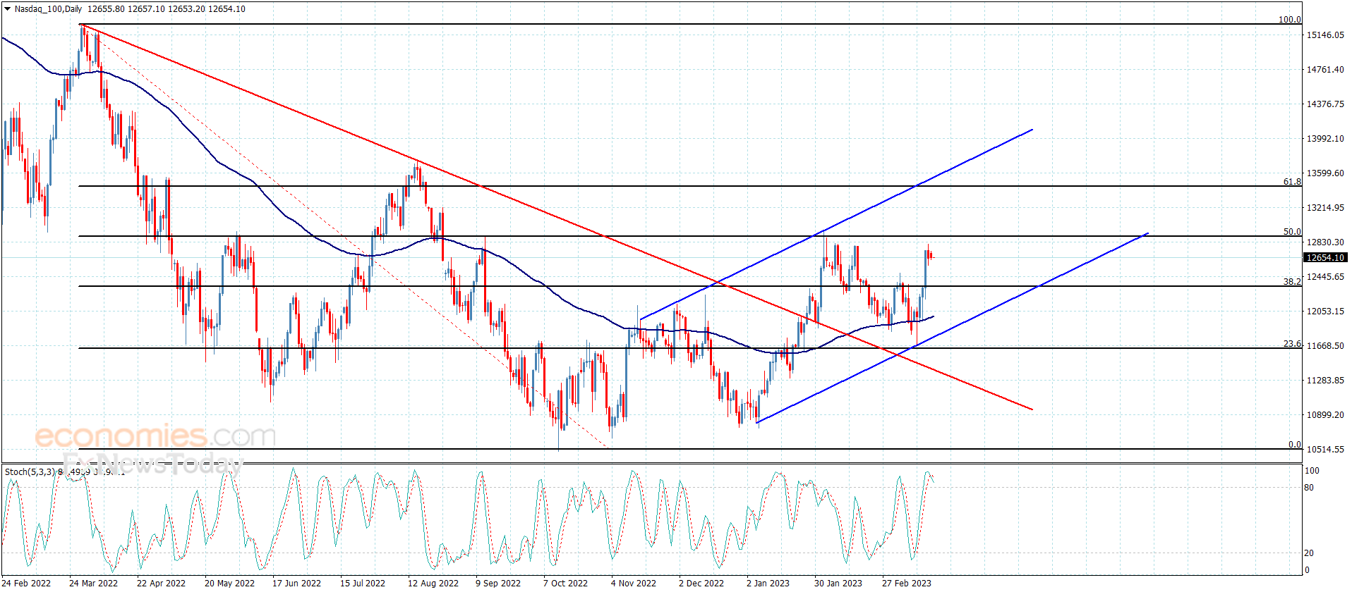Click the 22 Apr 2022 date label

161,584
